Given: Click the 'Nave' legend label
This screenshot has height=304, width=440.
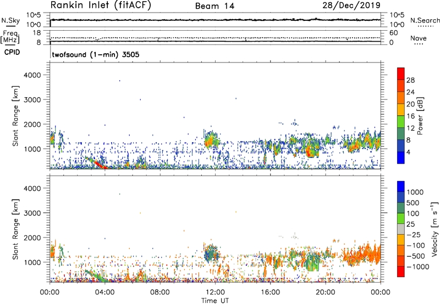Looking at the screenshot, I should pos(418,38).
